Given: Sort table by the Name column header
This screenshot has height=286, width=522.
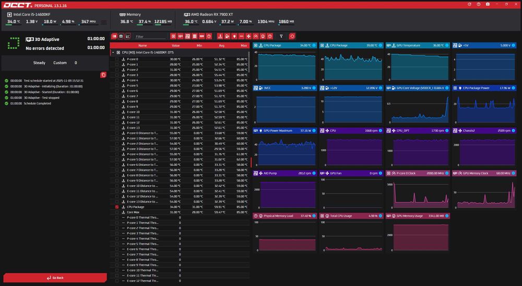Looking at the screenshot, I should point(143,45).
